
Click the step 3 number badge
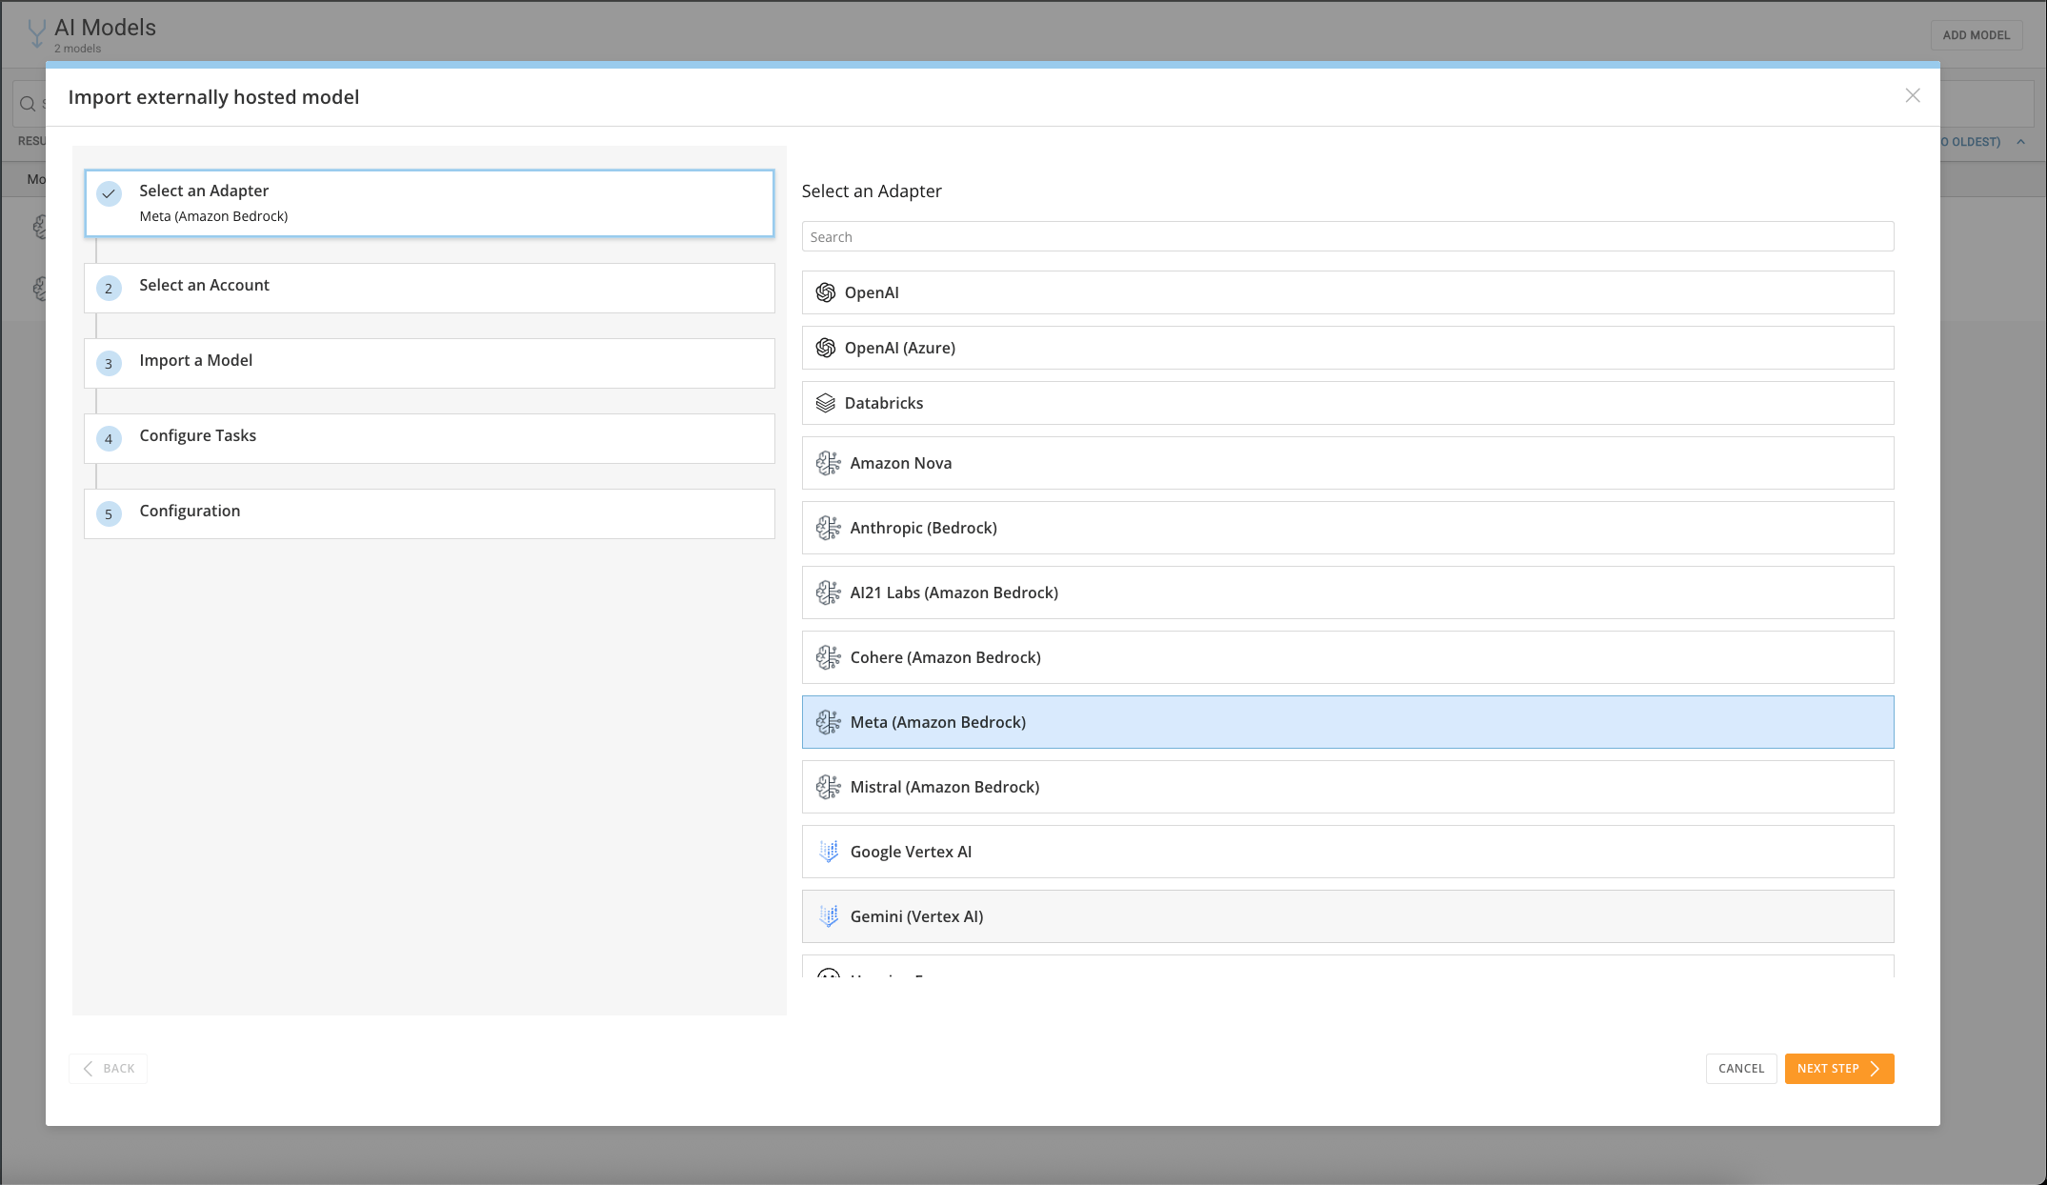click(110, 364)
